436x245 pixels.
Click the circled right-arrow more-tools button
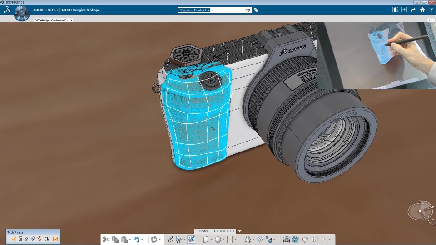(x=314, y=240)
